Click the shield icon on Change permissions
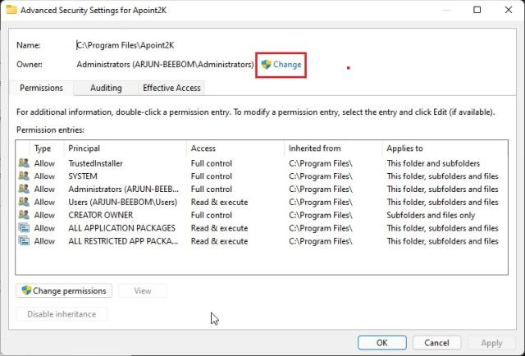 [26, 290]
